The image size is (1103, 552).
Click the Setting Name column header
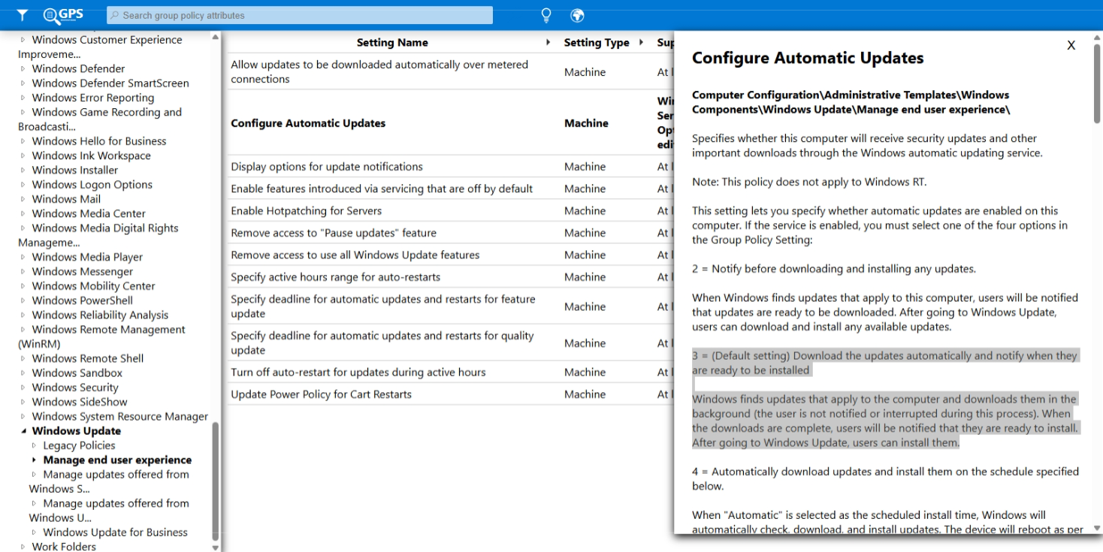[392, 43]
